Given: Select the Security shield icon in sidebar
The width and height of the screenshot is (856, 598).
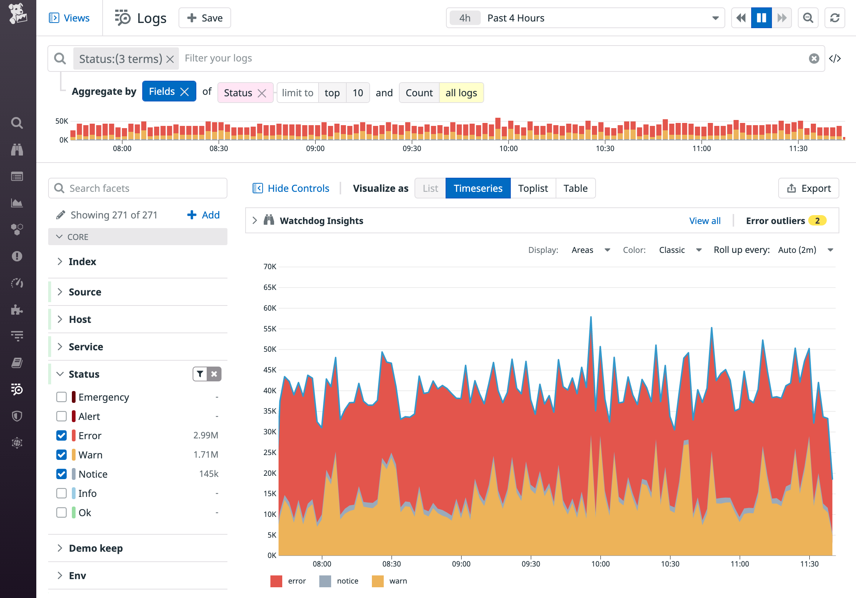Looking at the screenshot, I should pos(17,416).
